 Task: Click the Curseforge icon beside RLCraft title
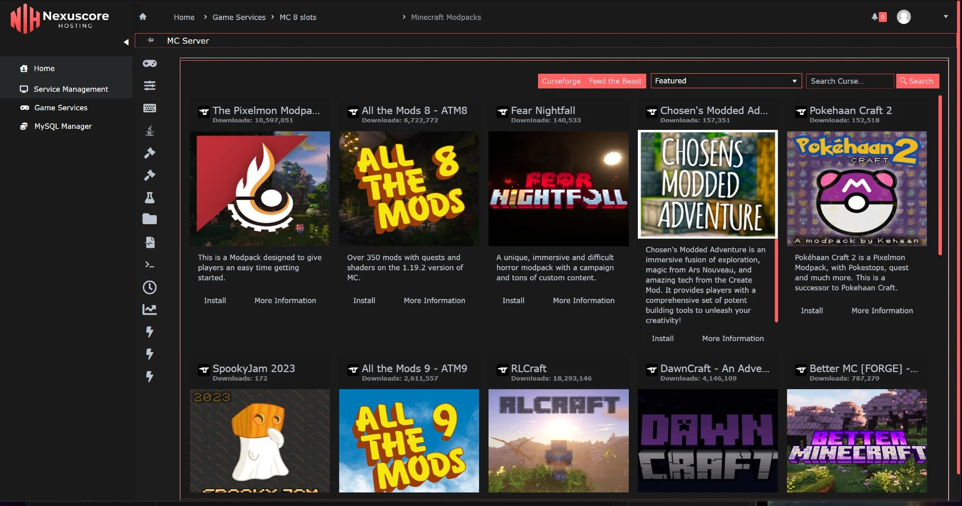tap(503, 370)
